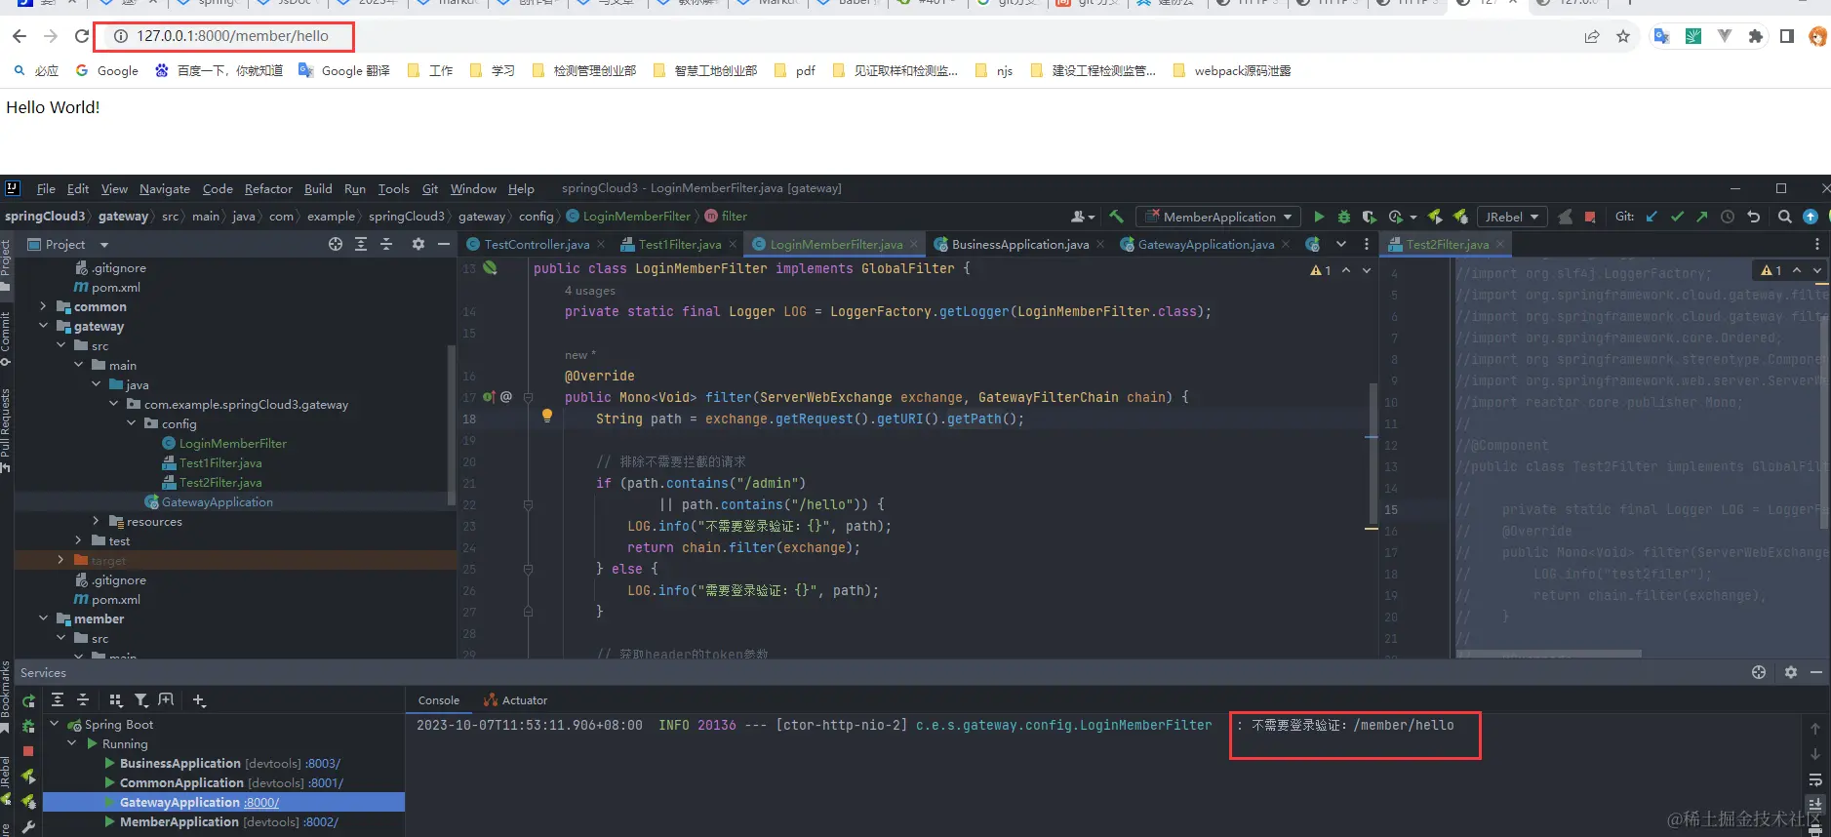Screen dimensions: 1831x837
Task: Click the intention lightbulb on line 18
Action: (547, 416)
